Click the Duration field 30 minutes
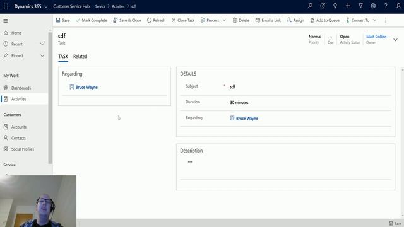Viewport: 404px width, 227px height. click(x=310, y=102)
